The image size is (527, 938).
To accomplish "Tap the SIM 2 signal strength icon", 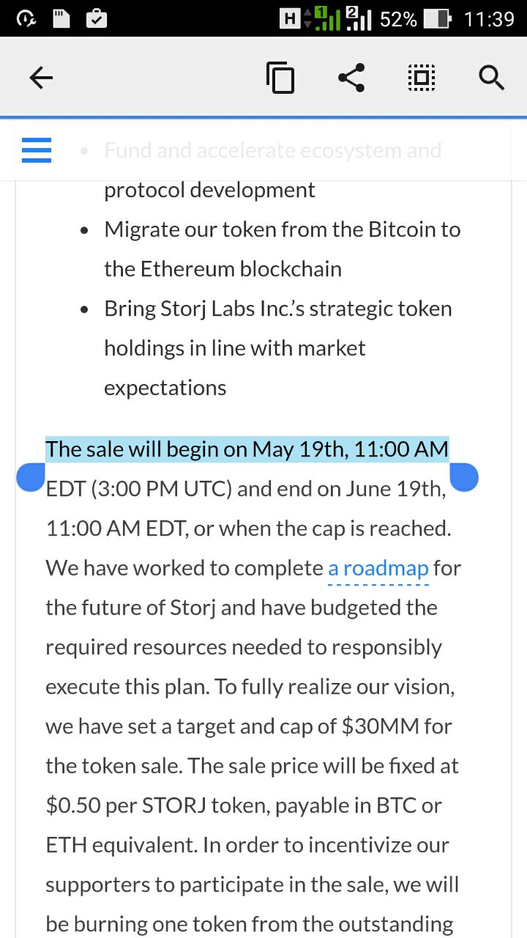I will click(x=359, y=18).
